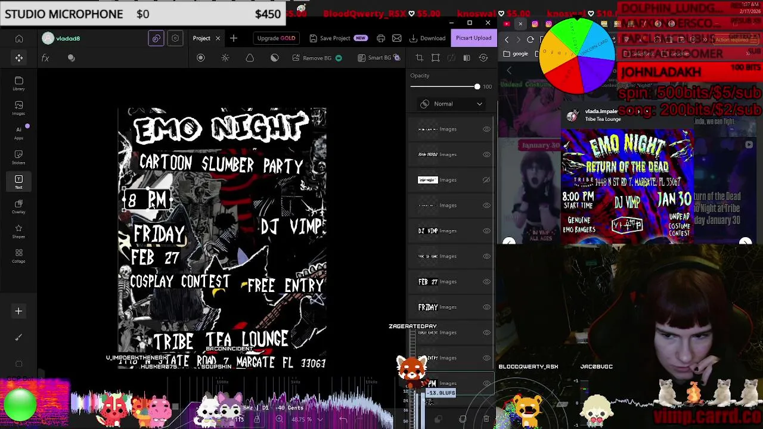
Task: Open the fx effects tool
Action: tap(45, 58)
